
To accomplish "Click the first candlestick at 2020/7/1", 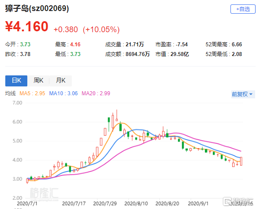I will click(x=27, y=181).
